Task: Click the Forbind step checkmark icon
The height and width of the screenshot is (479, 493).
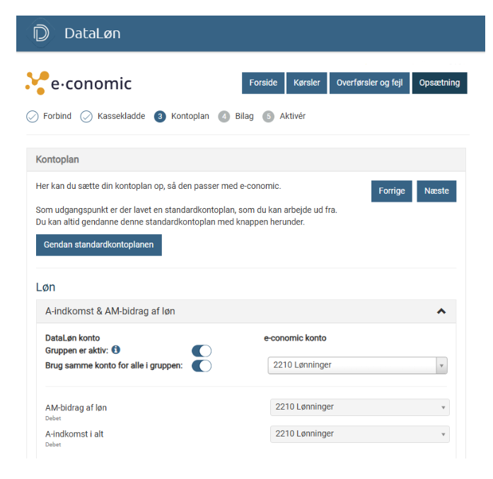Action: click(32, 117)
